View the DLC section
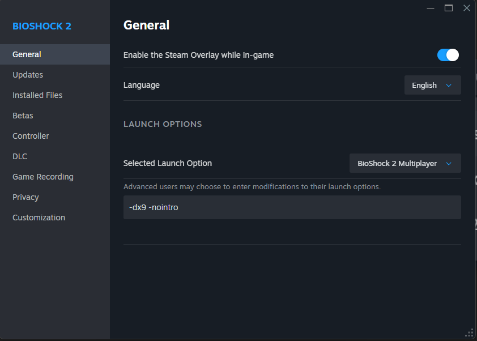The height and width of the screenshot is (341, 477). [20, 156]
